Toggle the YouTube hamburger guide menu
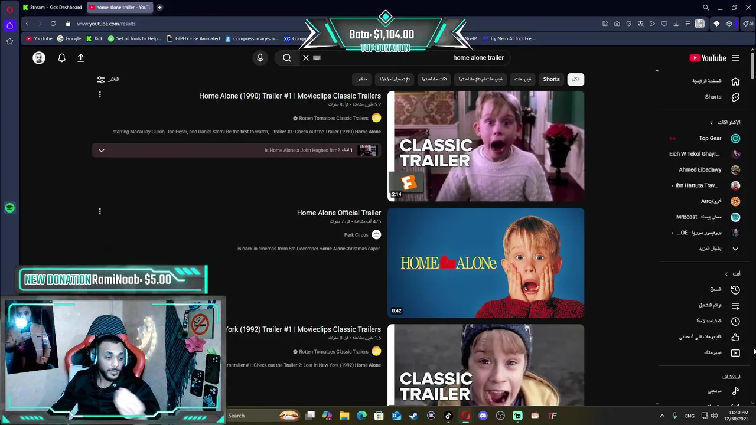Viewport: 756px width, 425px height. 735,58
